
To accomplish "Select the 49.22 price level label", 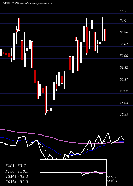I will click(x=124, y=91).
